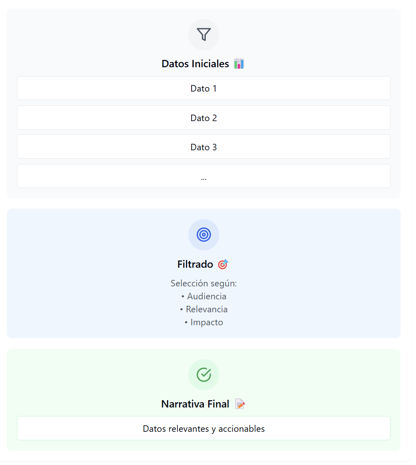Screen dimensions: 416x465
Task: Click the Selección según text
Action: tap(204, 284)
